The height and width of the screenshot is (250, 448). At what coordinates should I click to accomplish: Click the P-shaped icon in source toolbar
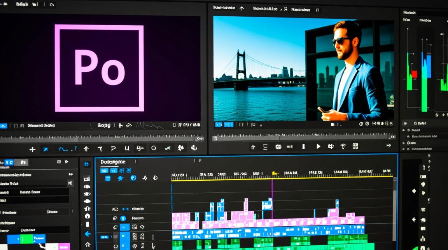[x=113, y=149]
